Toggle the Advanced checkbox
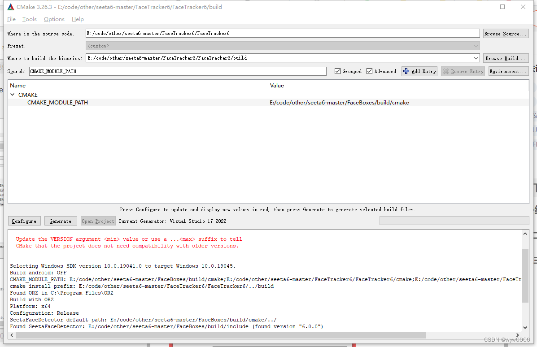Viewport: 537px width, 347px height. point(370,71)
